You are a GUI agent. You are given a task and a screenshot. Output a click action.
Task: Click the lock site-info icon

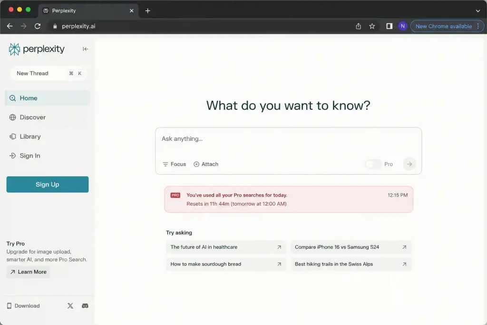click(x=55, y=26)
